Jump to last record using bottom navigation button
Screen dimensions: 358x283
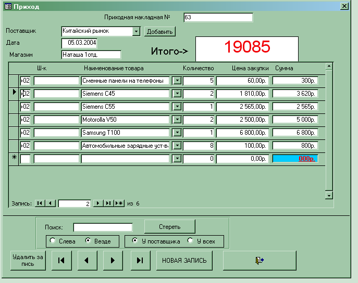point(139,260)
